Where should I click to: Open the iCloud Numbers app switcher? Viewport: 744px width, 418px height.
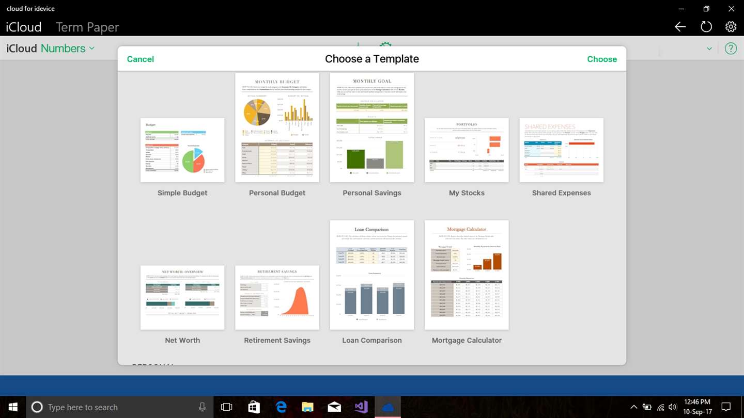tap(51, 49)
